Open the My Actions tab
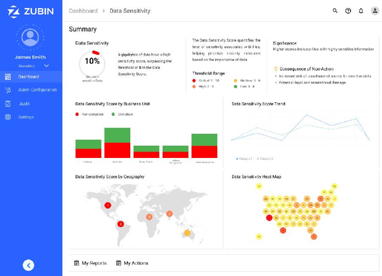The height and width of the screenshot is (276, 382). [132, 263]
